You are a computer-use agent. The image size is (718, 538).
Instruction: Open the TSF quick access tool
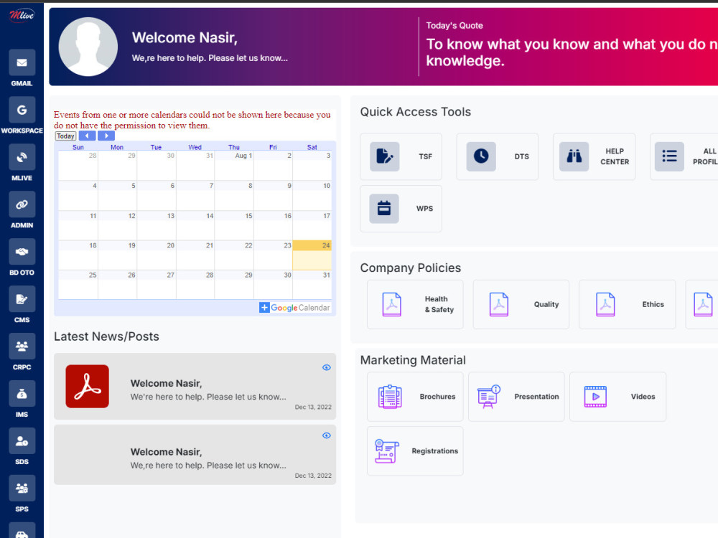(401, 156)
